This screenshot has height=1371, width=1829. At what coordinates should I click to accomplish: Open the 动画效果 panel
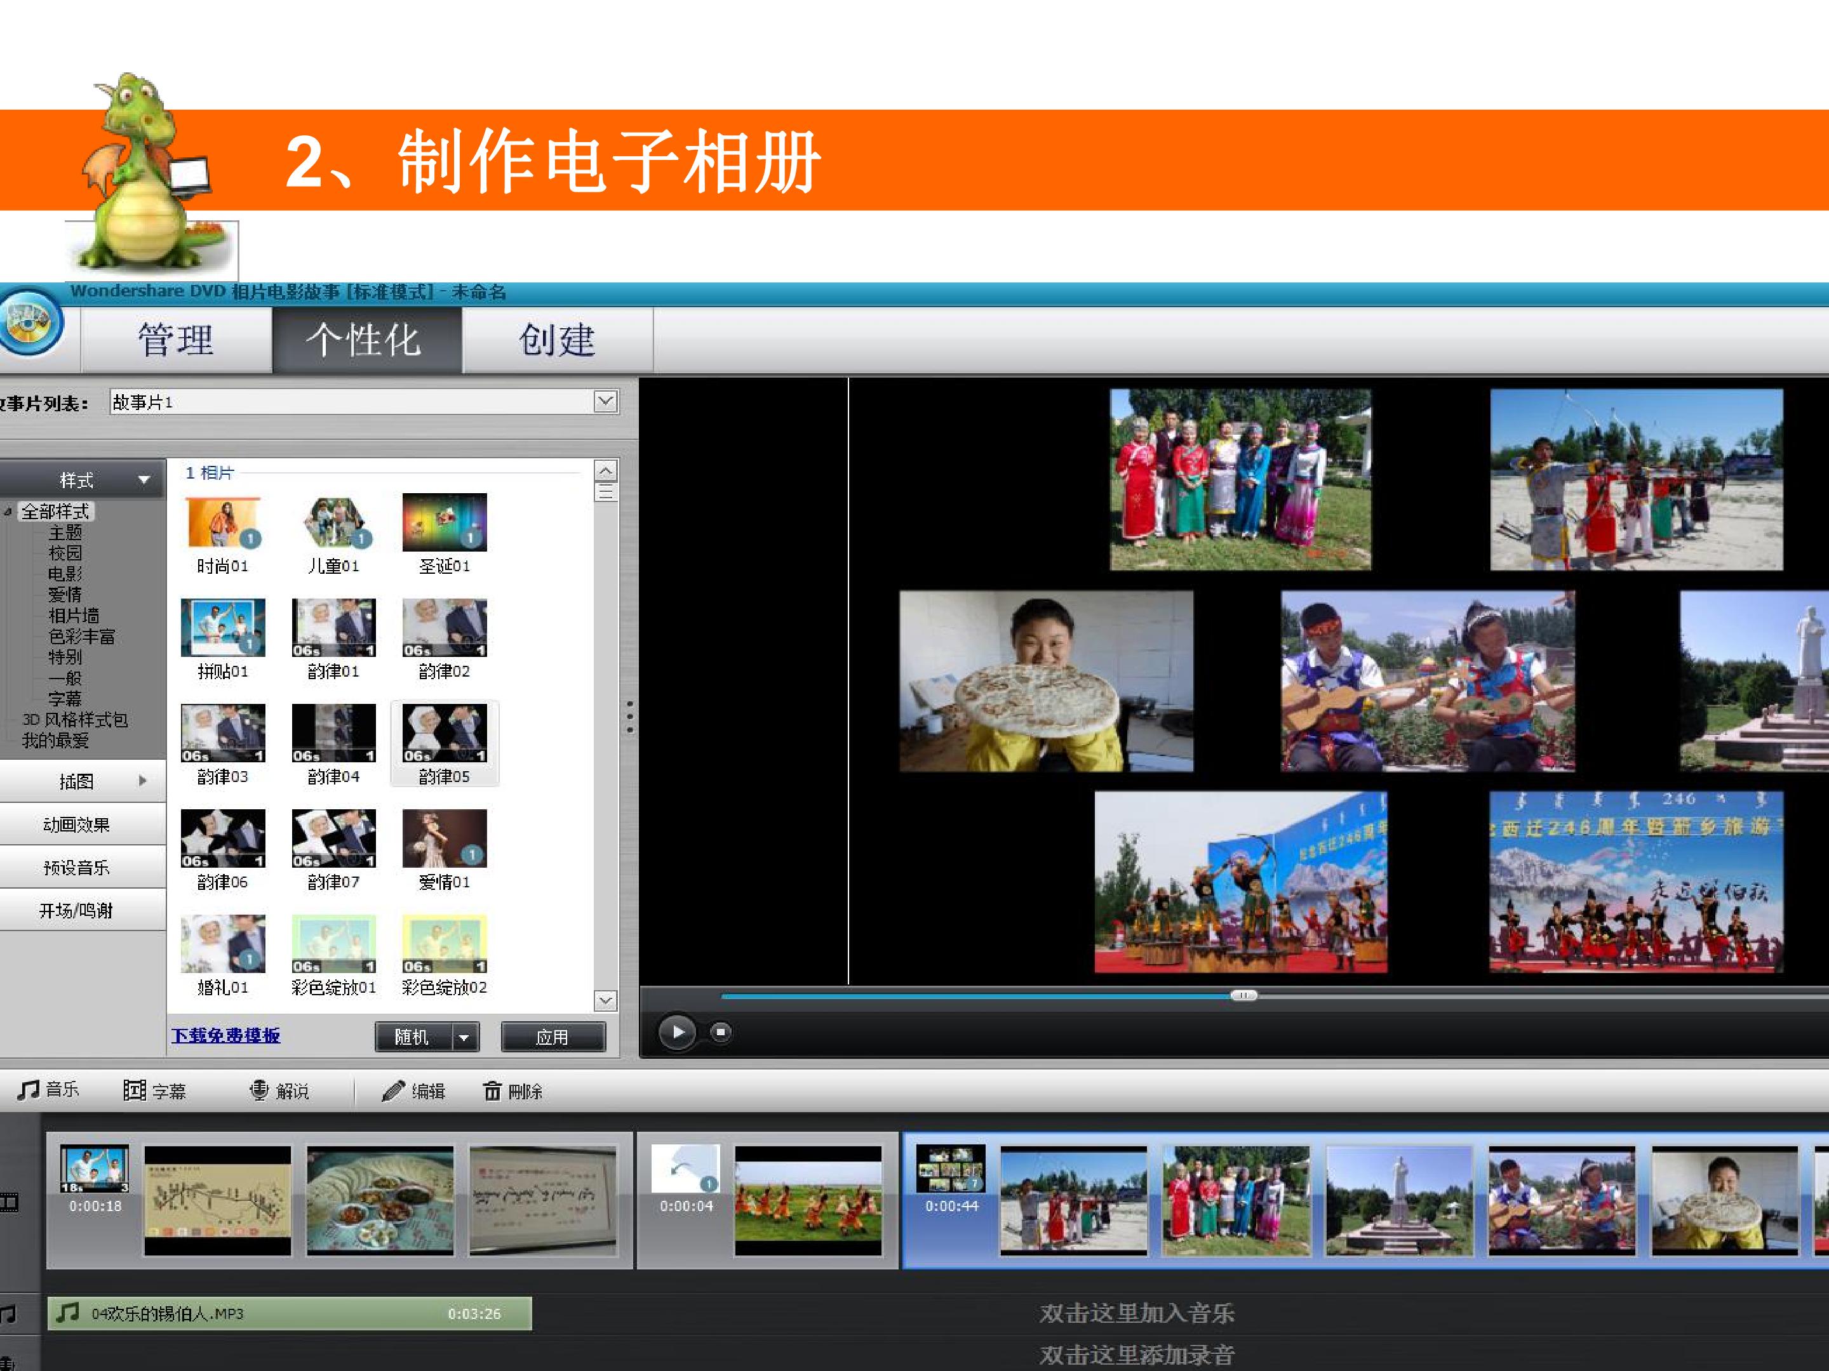83,824
